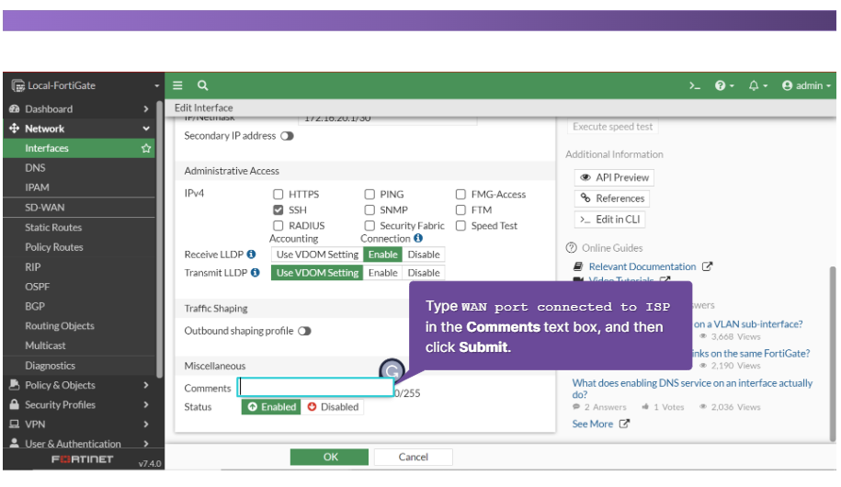Enable the FTM checkbox
Screen dimensions: 841x487
pos(460,210)
